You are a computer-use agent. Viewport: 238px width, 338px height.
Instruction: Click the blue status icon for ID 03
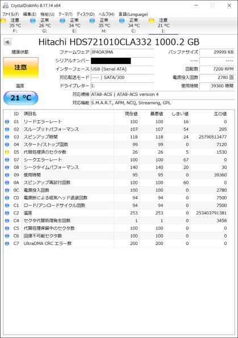click(x=7, y=137)
